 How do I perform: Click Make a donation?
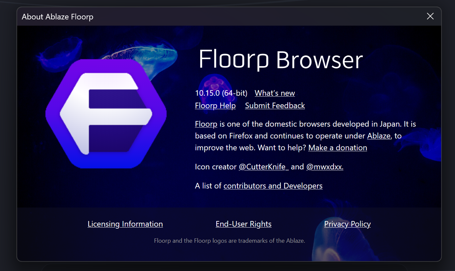[x=337, y=148]
